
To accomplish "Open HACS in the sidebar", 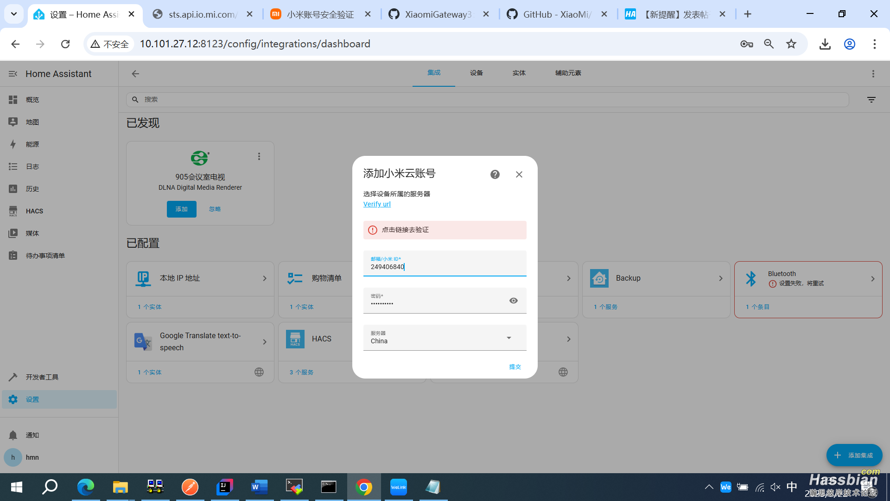I will [x=59, y=211].
